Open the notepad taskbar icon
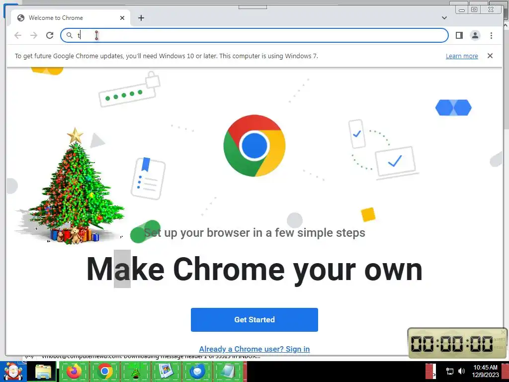Image resolution: width=509 pixels, height=382 pixels. pos(228,372)
